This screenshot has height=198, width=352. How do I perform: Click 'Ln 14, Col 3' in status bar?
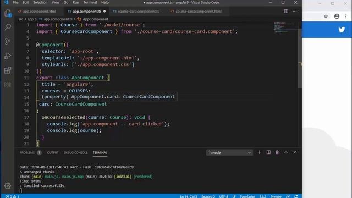189,196
